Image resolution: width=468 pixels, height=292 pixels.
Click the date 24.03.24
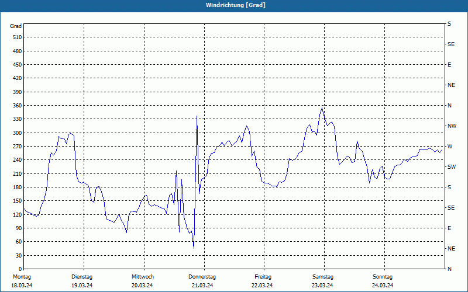point(383,286)
